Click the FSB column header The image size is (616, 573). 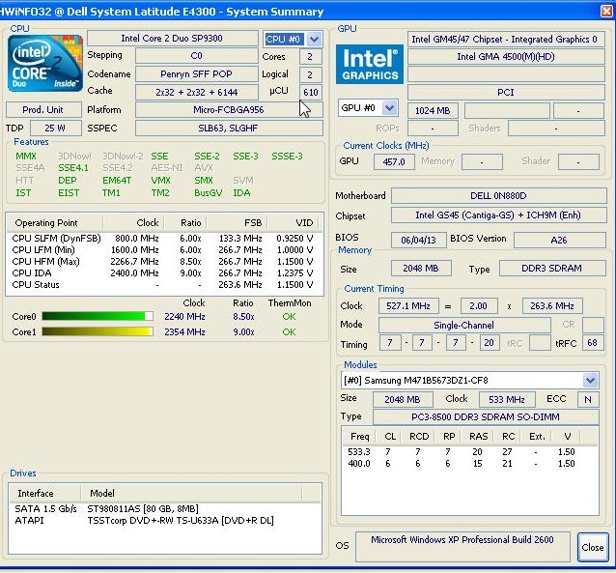tap(237, 222)
